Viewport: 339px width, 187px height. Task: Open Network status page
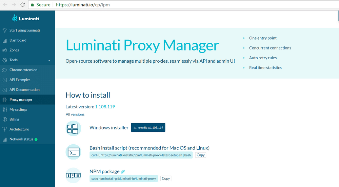point(21,139)
